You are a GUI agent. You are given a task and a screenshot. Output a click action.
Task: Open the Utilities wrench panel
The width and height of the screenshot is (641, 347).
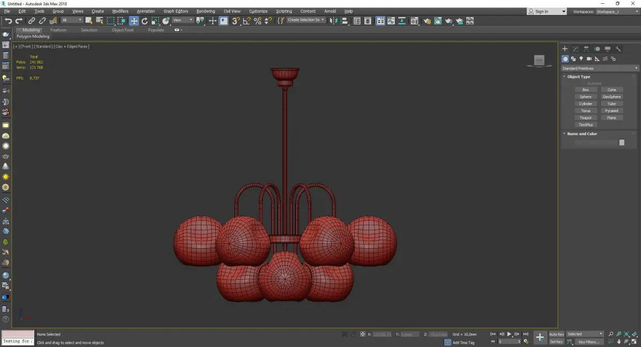pos(618,49)
